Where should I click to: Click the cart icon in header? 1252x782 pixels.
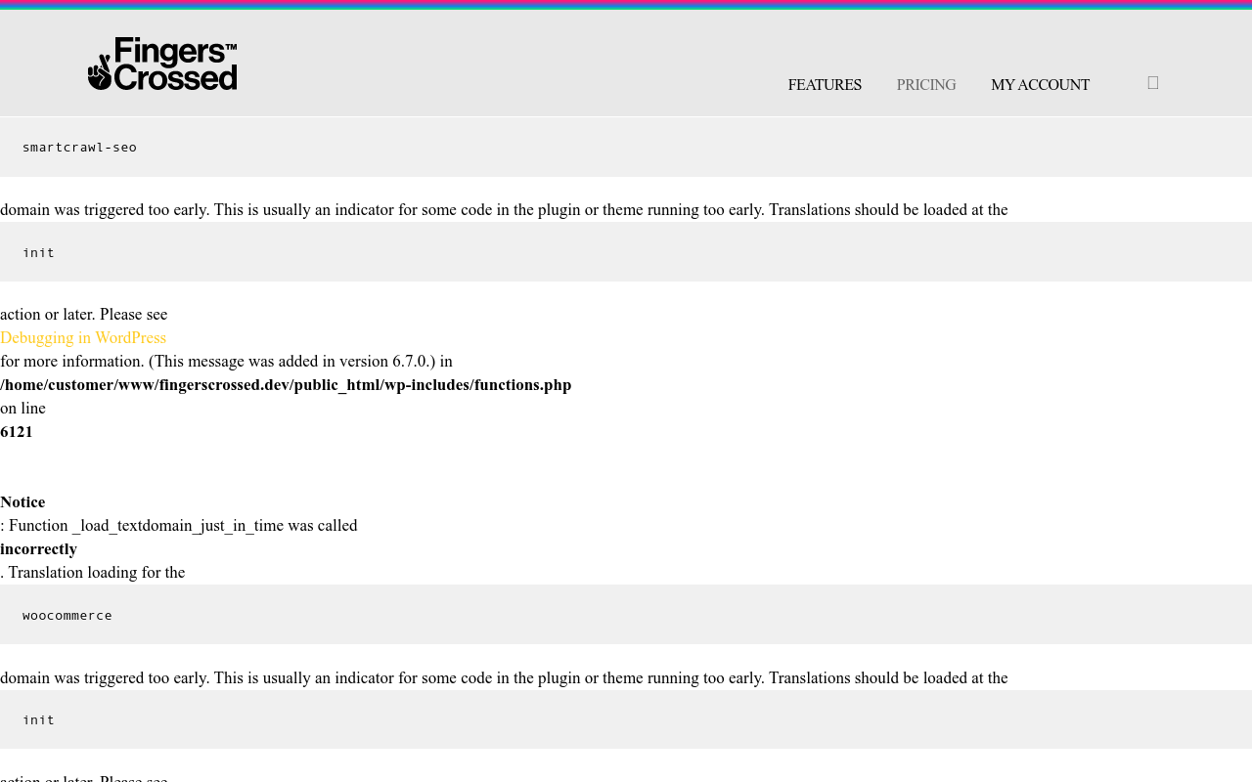(1153, 83)
